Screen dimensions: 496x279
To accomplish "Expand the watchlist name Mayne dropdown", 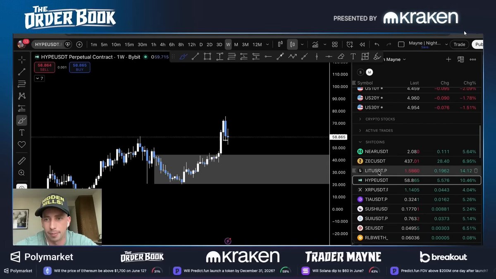I will pos(404,60).
